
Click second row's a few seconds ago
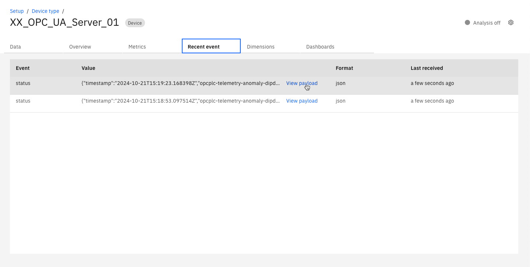click(x=432, y=101)
